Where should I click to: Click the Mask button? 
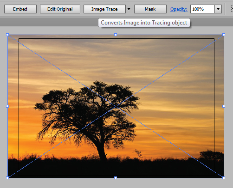point(150,9)
